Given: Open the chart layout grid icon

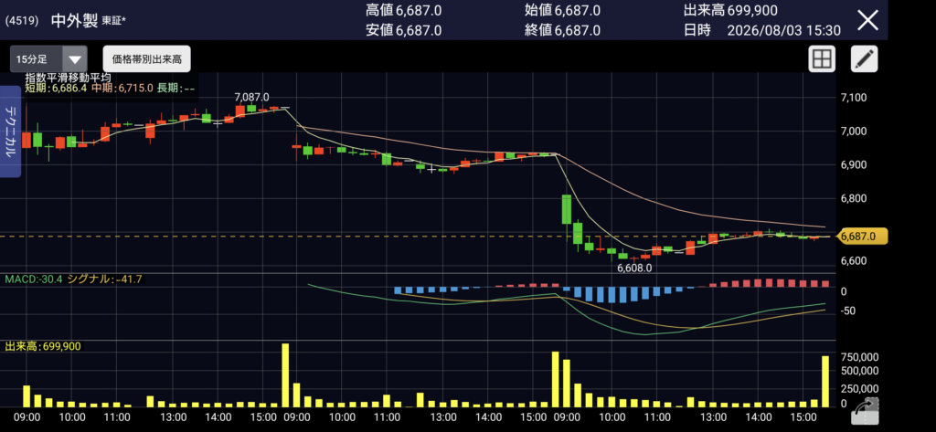Looking at the screenshot, I should click(x=822, y=59).
